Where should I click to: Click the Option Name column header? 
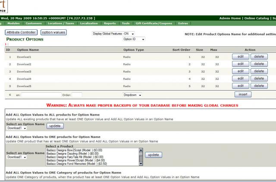[28, 50]
